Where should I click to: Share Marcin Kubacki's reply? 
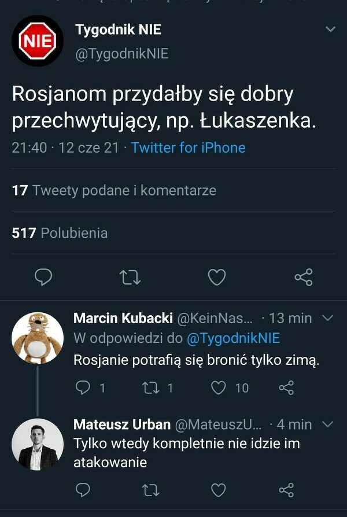286,387
